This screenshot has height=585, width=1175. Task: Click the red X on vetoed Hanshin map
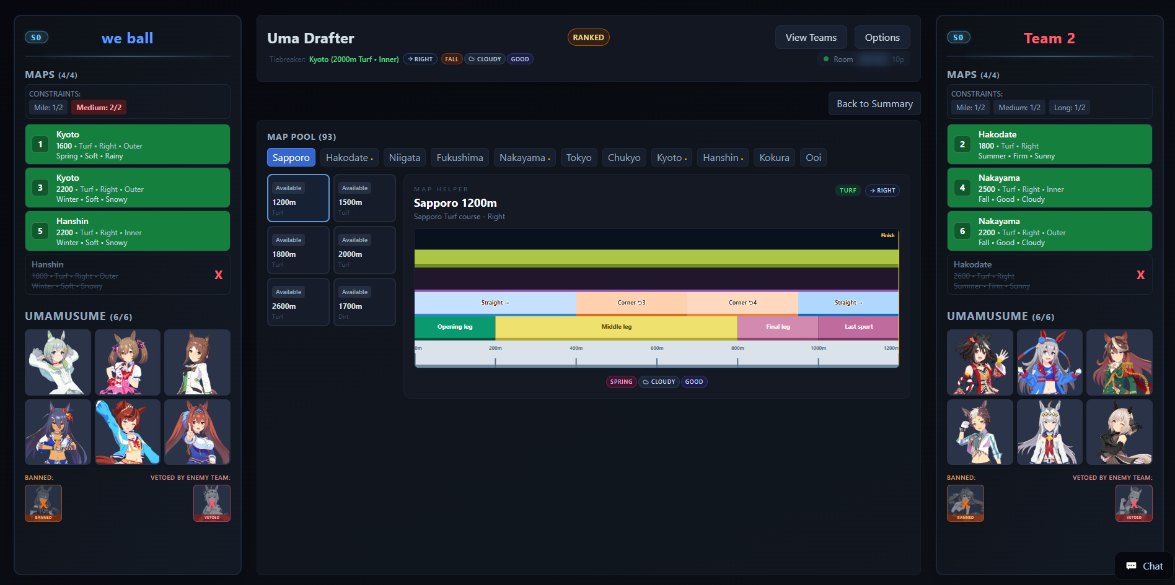[x=218, y=275]
